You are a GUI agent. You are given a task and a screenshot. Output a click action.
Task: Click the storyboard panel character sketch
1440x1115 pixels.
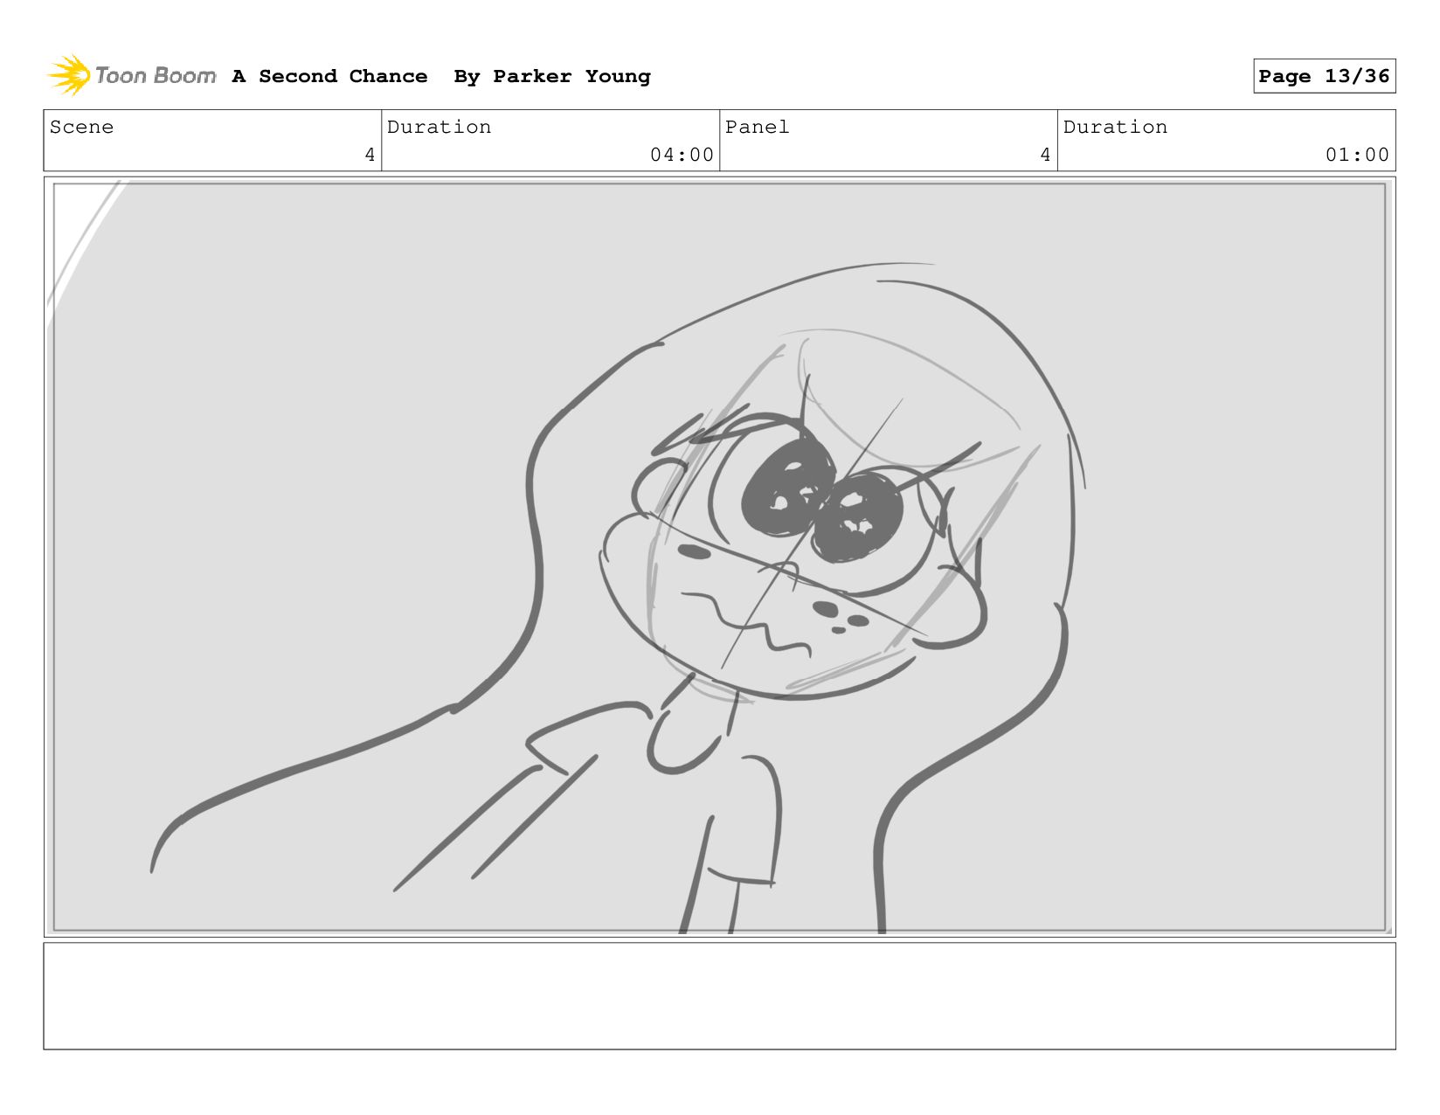click(x=719, y=557)
